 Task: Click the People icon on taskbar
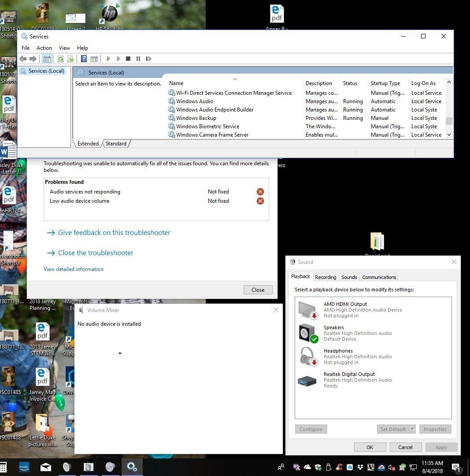coord(281,467)
